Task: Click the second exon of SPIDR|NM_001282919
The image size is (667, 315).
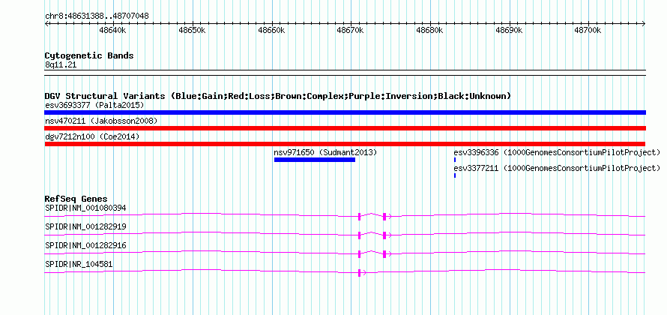Action: 384,235
